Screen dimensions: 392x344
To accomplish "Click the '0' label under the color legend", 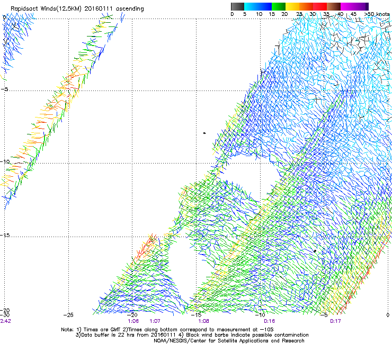I will pyautogui.click(x=232, y=14).
